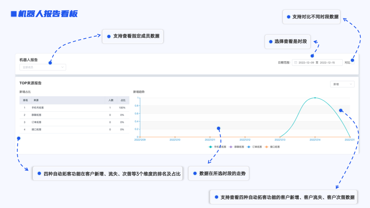Open the 全部成员 member dropdown
Screen dimensions: 370x208
coord(42,67)
